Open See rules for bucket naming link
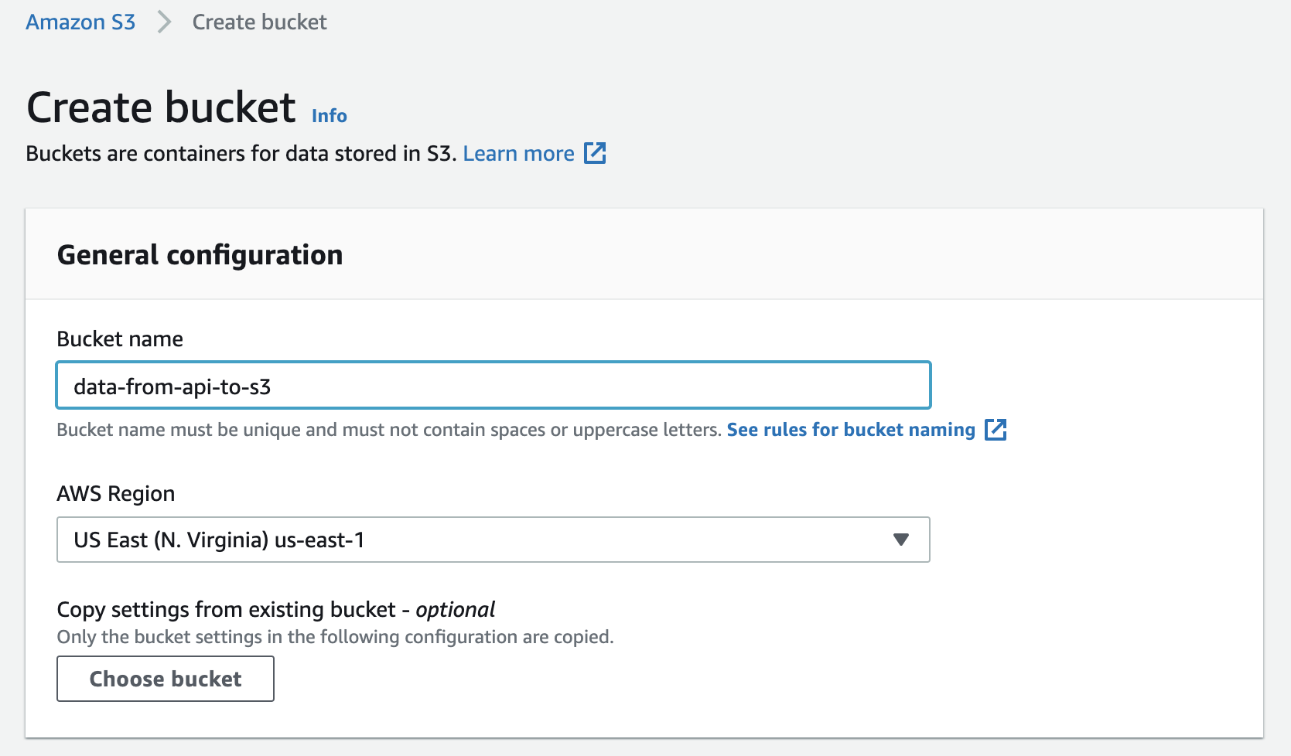The width and height of the screenshot is (1291, 756). (851, 430)
